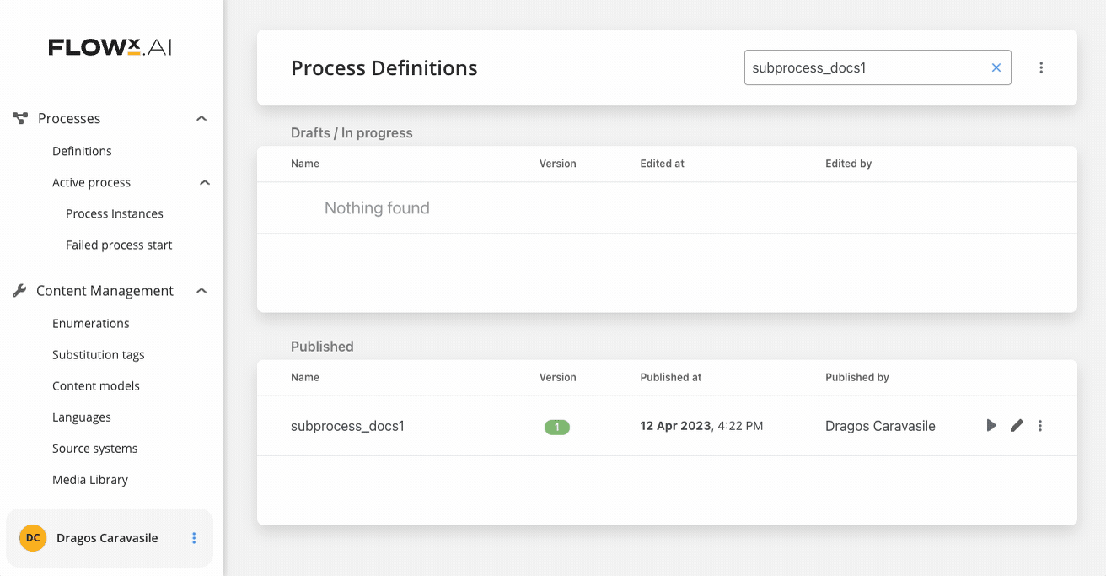Click the 12 Apr 2023, 4:22 PM timestamp

(x=702, y=426)
